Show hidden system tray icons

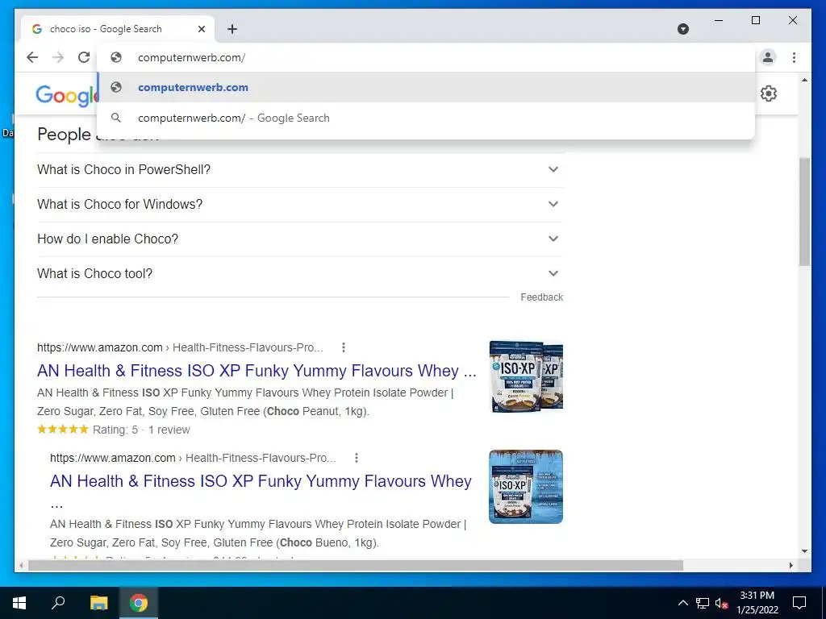coord(682,603)
